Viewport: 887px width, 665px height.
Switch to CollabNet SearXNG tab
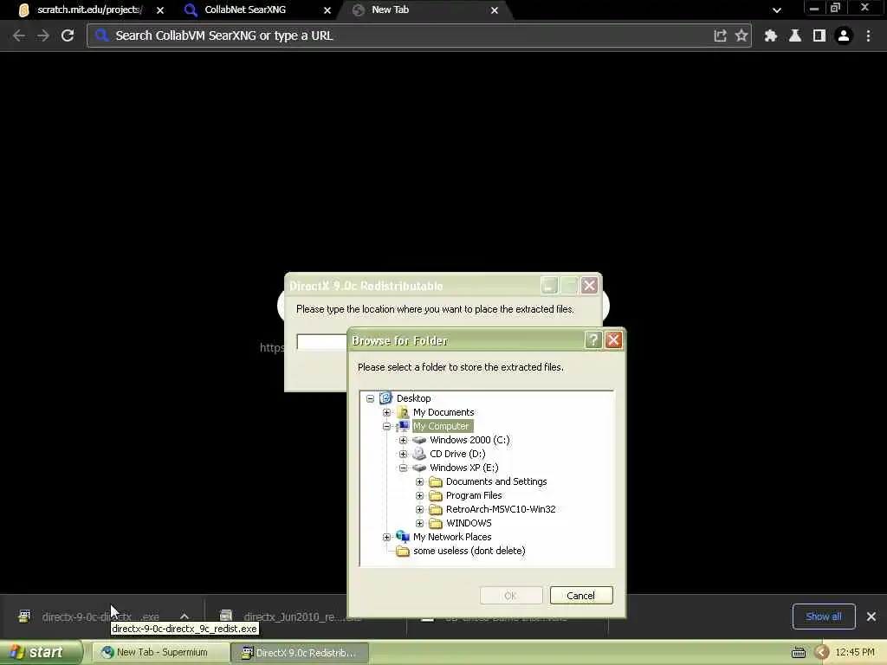point(245,10)
